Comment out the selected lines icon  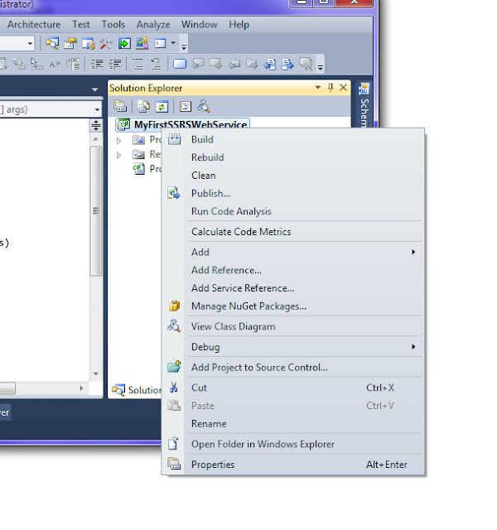[x=138, y=64]
